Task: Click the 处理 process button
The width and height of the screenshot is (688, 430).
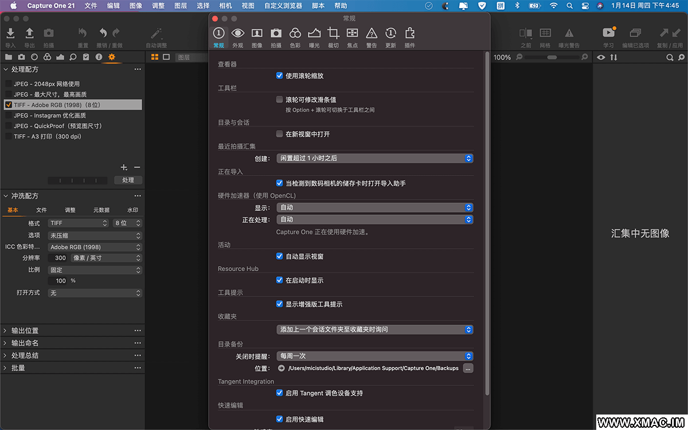Action: pyautogui.click(x=128, y=180)
